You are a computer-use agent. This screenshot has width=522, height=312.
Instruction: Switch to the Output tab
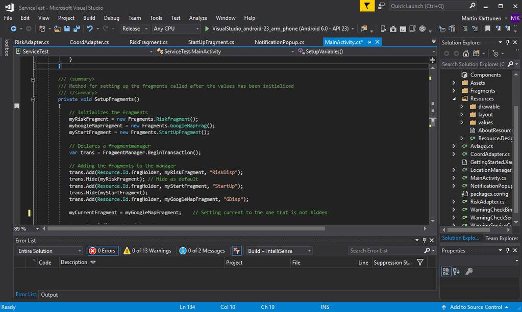click(49, 295)
